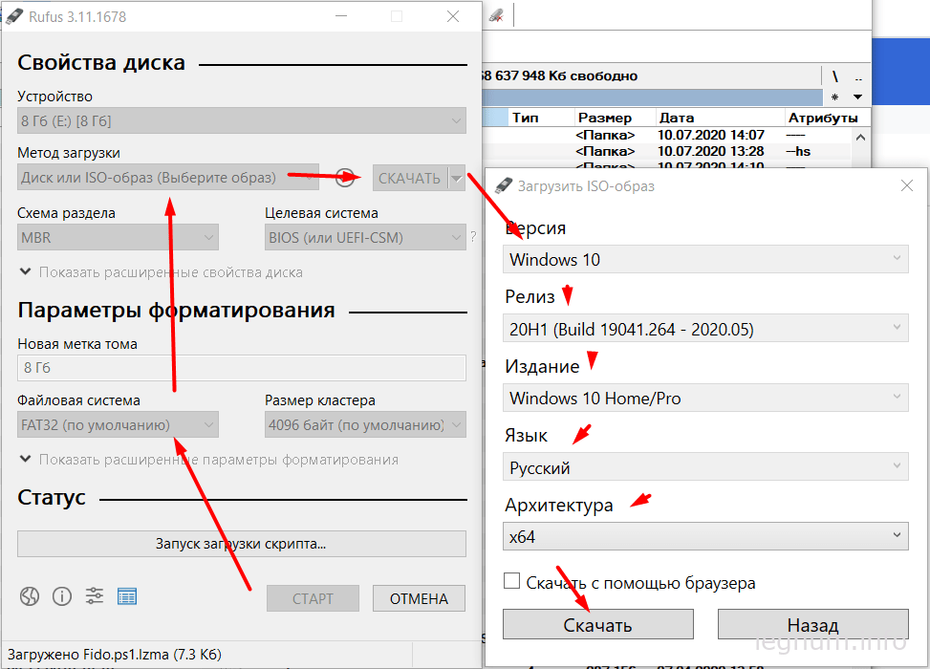Show the Rufus log icon

tap(127, 596)
